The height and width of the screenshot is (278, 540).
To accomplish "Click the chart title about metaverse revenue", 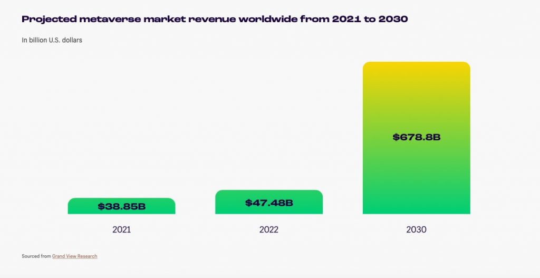I will [x=215, y=19].
